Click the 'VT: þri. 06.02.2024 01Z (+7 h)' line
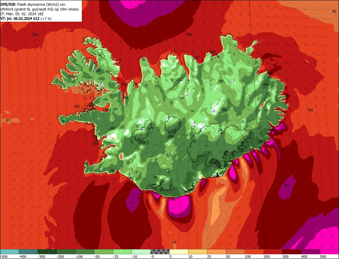 26,19
